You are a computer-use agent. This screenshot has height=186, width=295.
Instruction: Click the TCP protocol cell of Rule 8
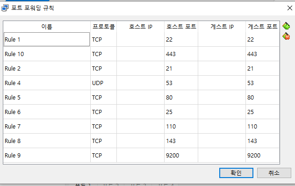coord(103,141)
